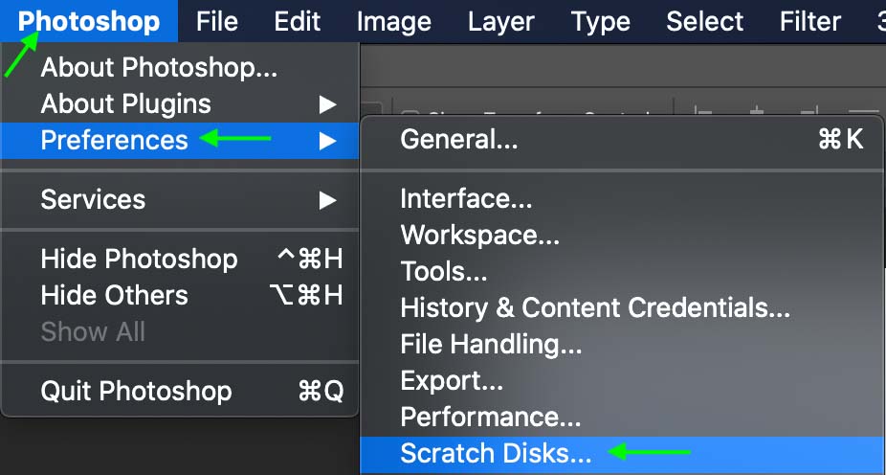
Task: Open General... preferences
Action: tap(621, 139)
